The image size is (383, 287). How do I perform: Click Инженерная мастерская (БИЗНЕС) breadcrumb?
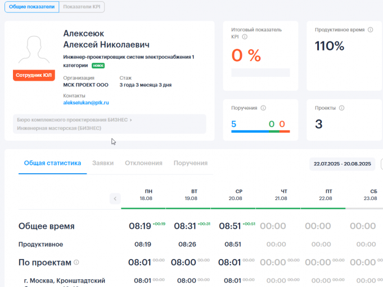59,128
